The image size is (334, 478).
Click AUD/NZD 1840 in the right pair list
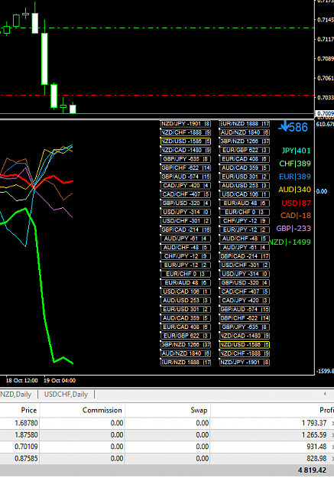(245, 132)
